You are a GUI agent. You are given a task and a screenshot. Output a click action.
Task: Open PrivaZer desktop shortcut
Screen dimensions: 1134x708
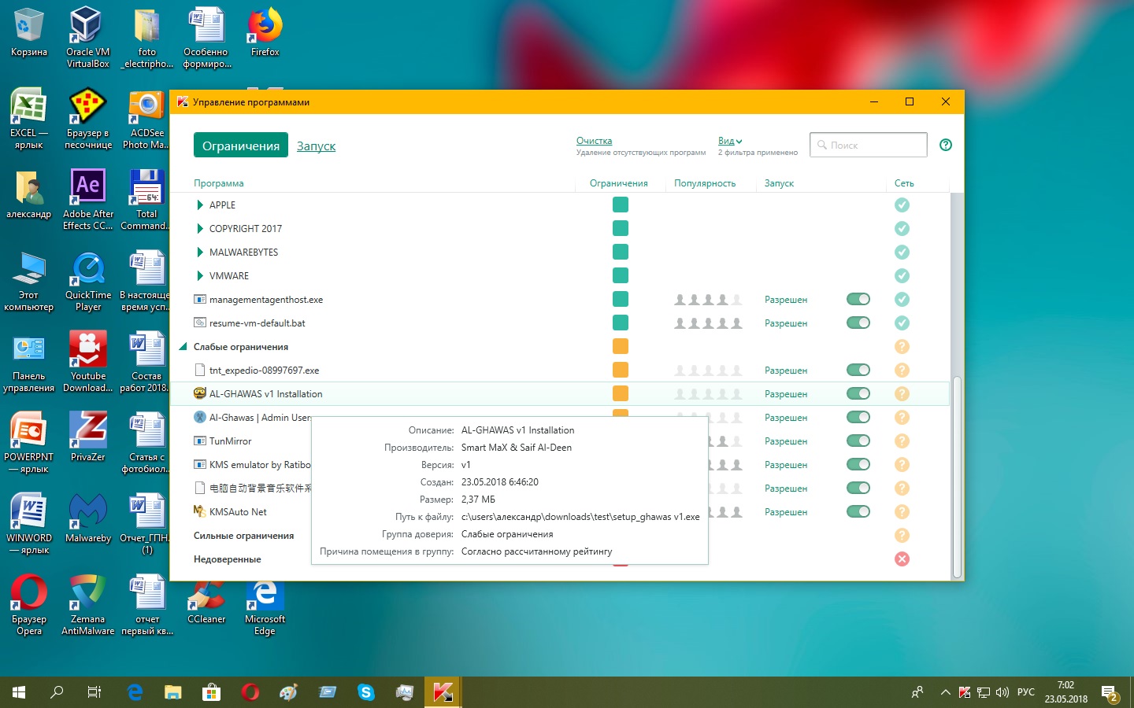[x=87, y=437]
